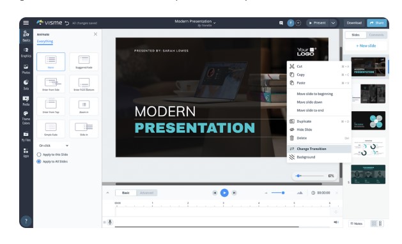Add a slide with New slide

click(366, 46)
